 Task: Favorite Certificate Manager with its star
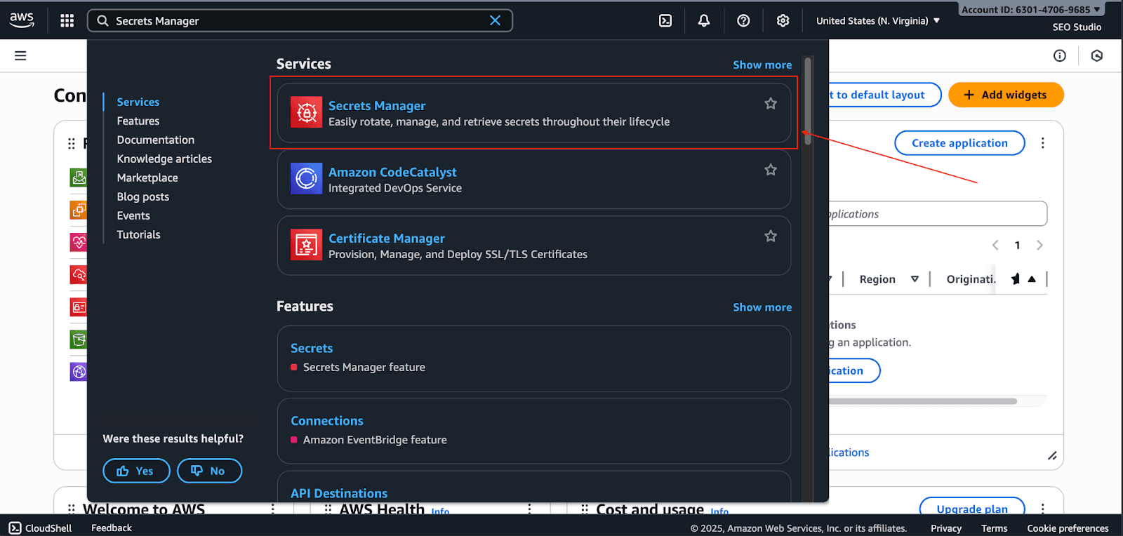[771, 236]
